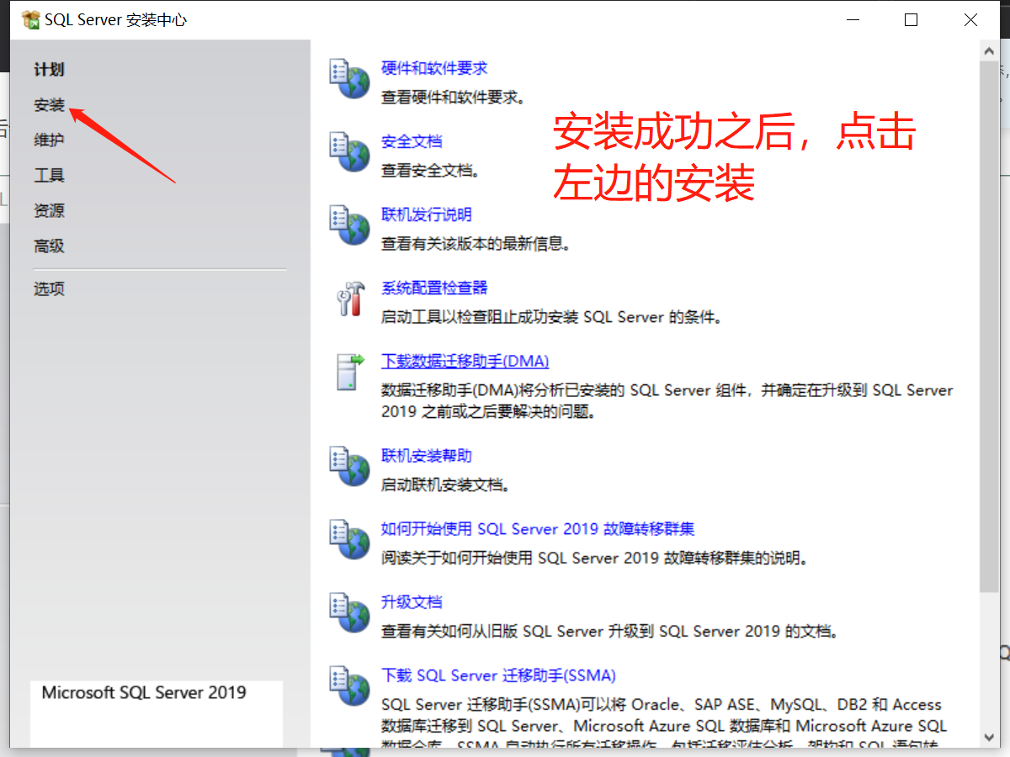Screen dimensions: 1010x757
Task: Open 如何开始使用 SQL Server 2019 故障转移群集 link
Action: click(x=538, y=529)
